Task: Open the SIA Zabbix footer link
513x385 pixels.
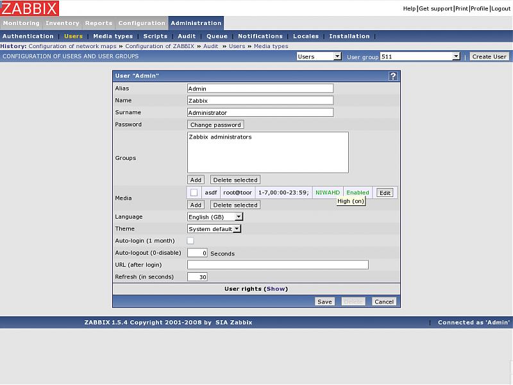Action: [x=233, y=322]
